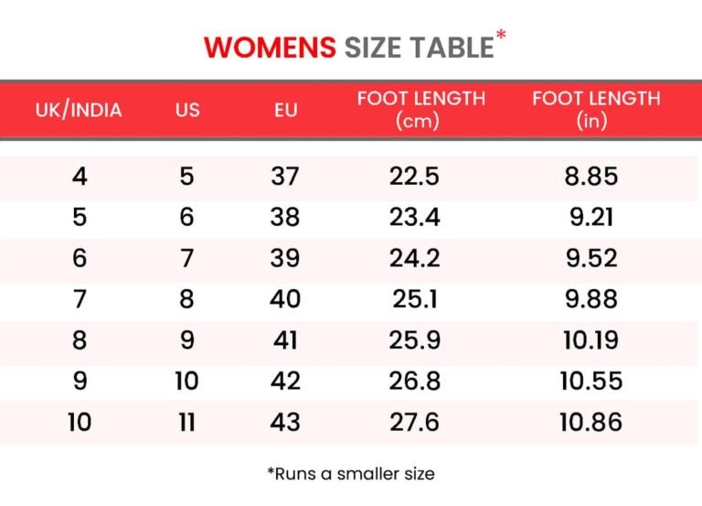Image resolution: width=702 pixels, height=506 pixels.
Task: Select the US column header
Action: pyautogui.click(x=187, y=111)
